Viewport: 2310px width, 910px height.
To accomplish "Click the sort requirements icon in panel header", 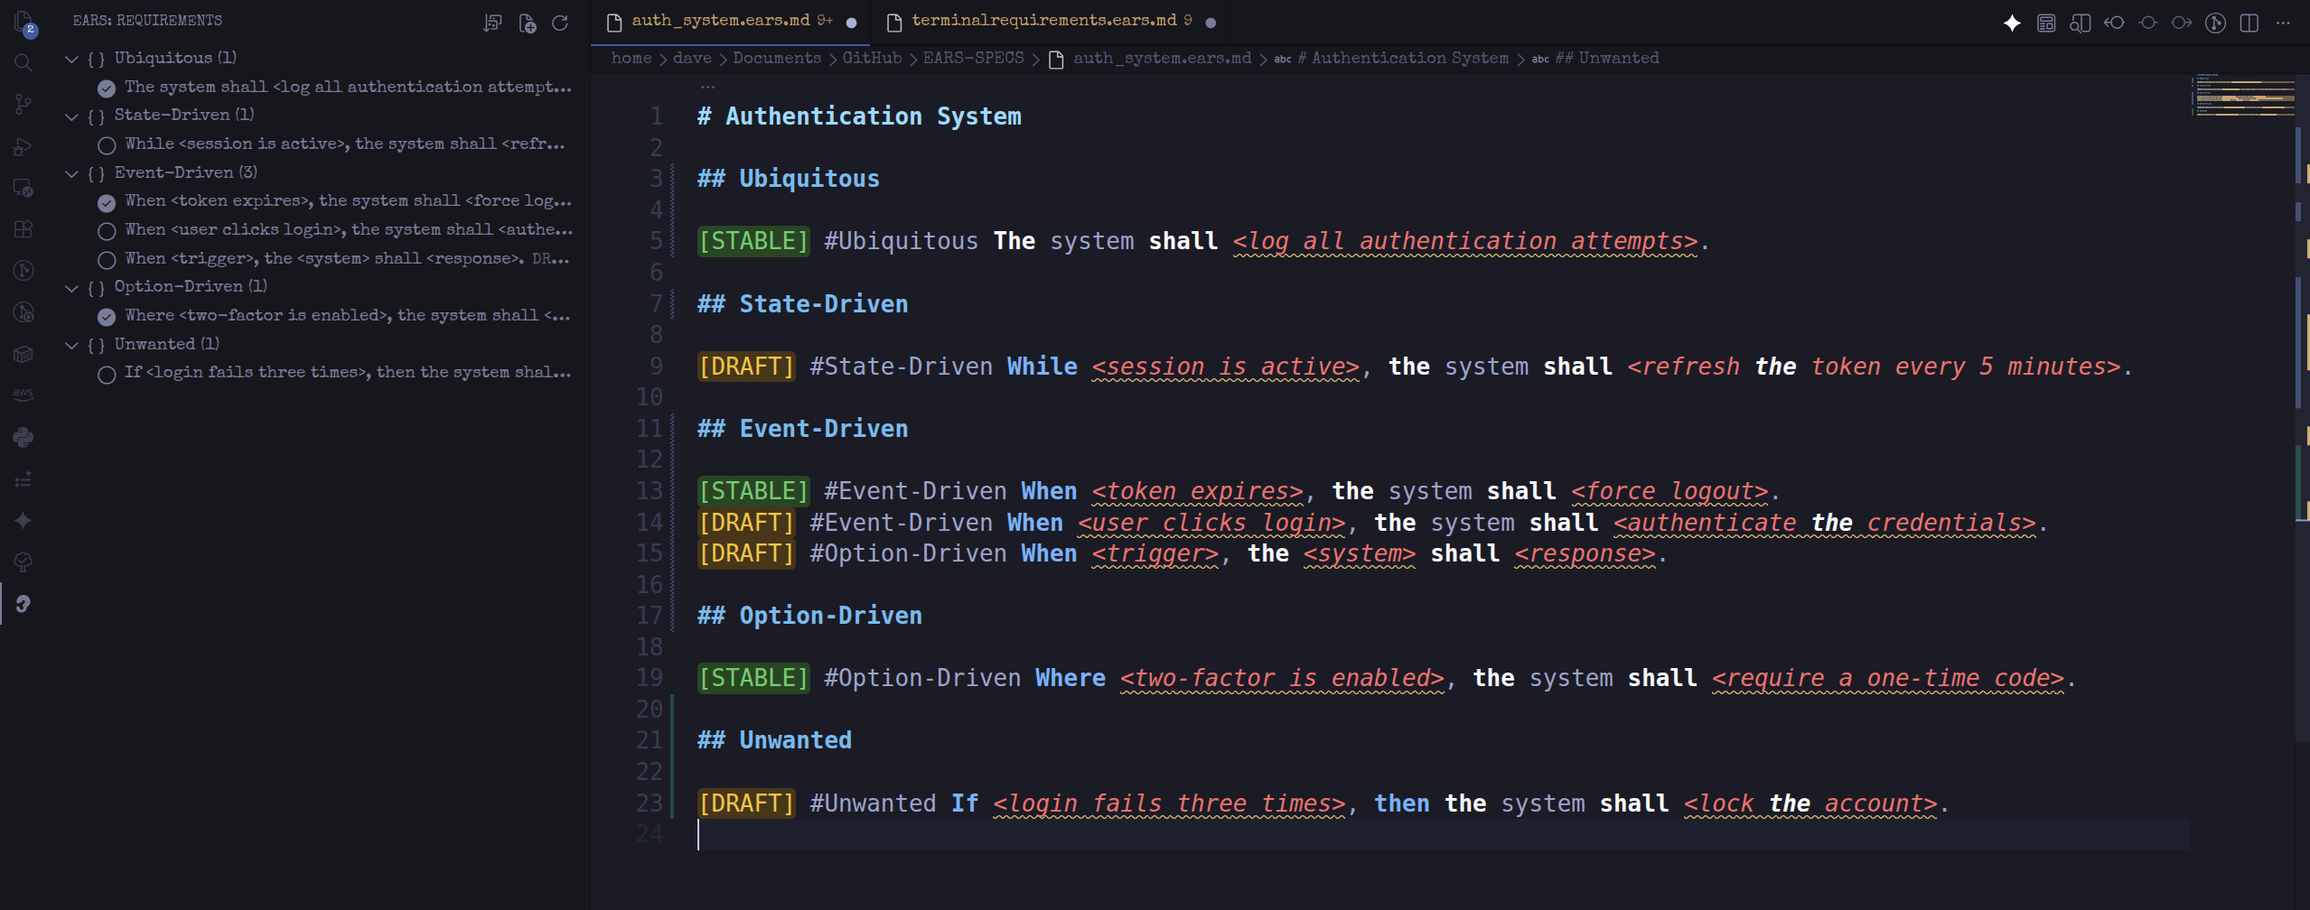I will tap(492, 23).
